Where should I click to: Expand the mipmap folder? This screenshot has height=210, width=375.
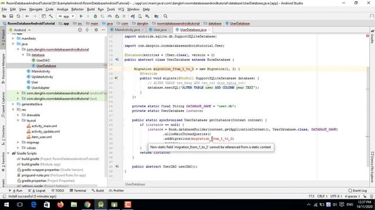click(x=18, y=142)
